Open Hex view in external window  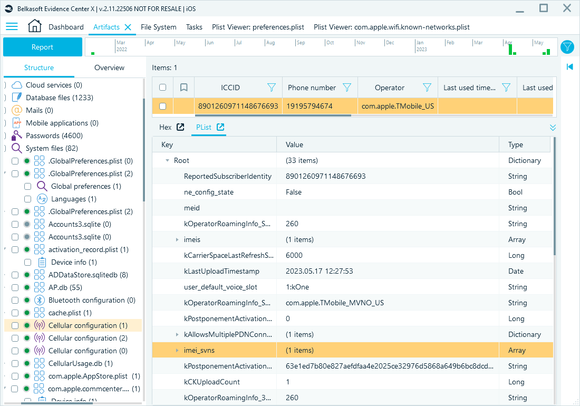180,127
